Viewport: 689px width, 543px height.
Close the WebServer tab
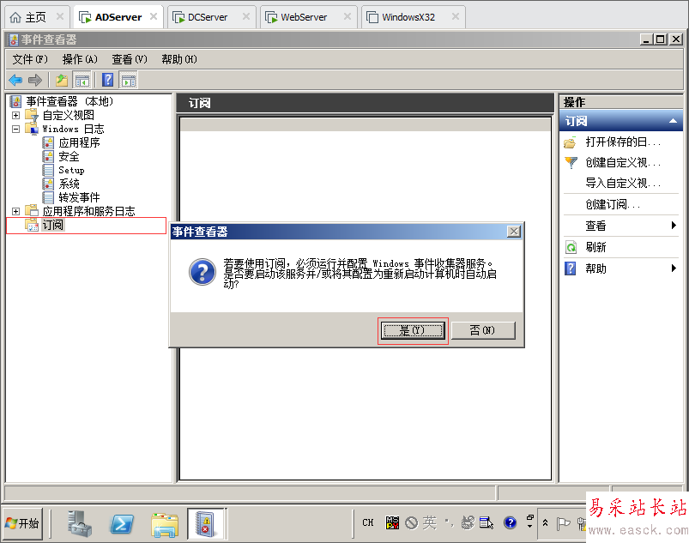(348, 16)
